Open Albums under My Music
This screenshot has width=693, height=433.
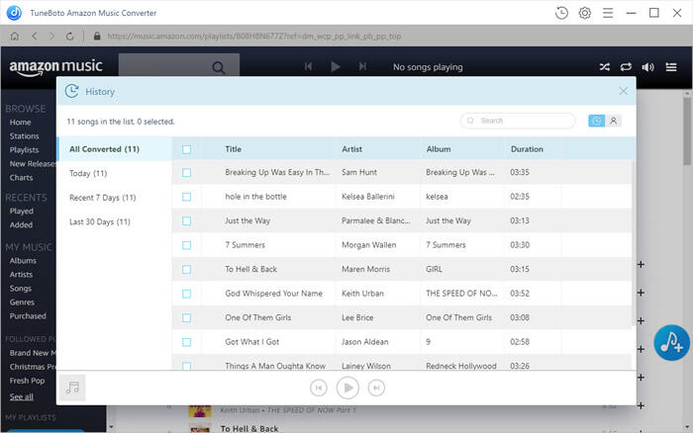[23, 261]
